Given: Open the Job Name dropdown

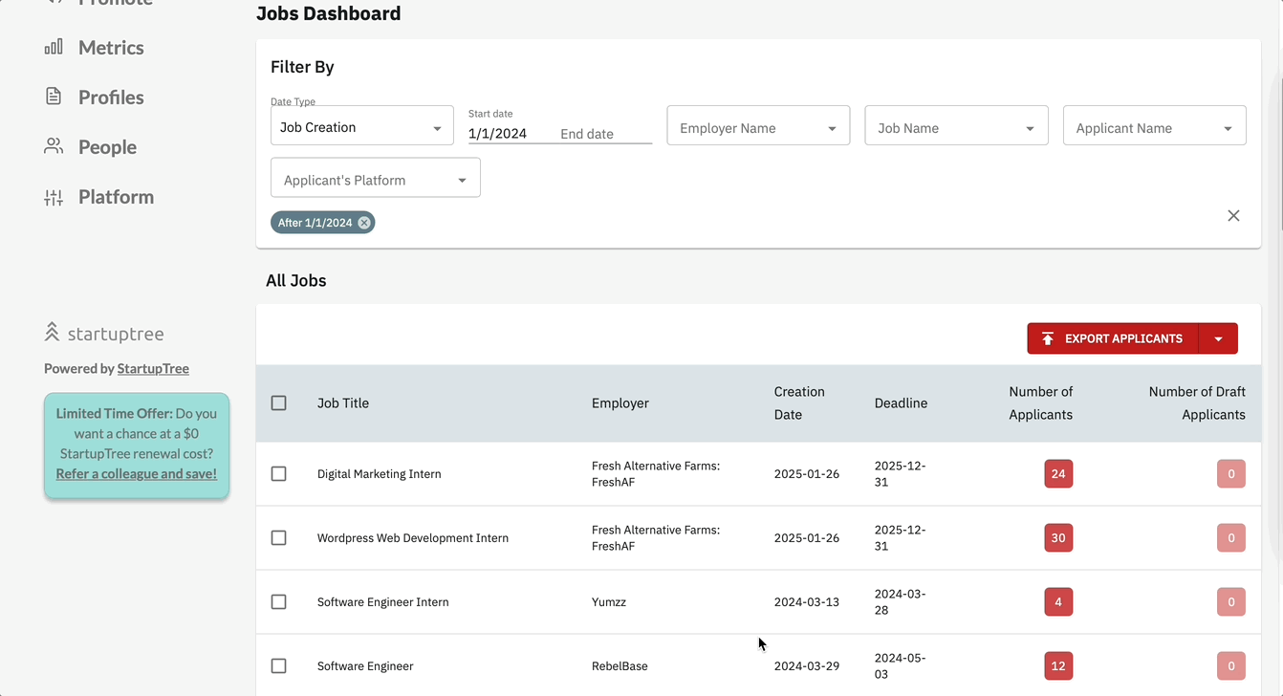Looking at the screenshot, I should click(956, 125).
